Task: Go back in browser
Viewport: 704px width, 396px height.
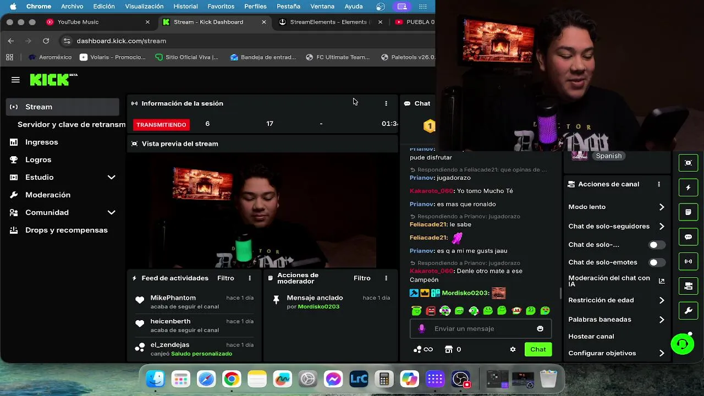Action: 11,41
